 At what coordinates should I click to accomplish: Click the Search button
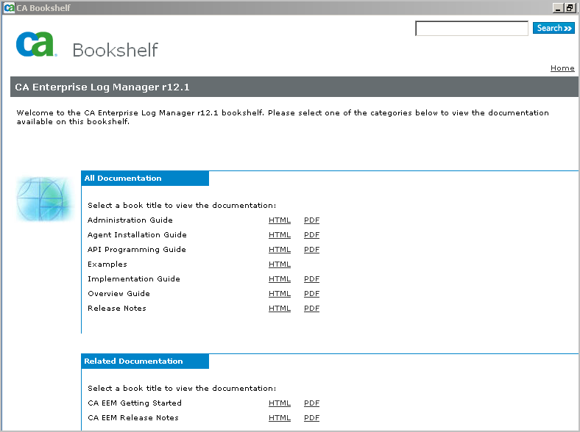(x=554, y=29)
